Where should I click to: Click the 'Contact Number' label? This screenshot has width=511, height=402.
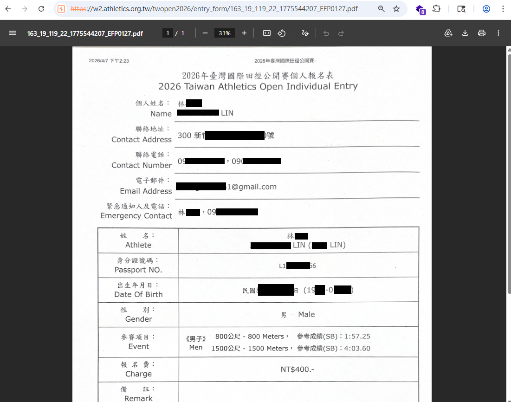(142, 165)
